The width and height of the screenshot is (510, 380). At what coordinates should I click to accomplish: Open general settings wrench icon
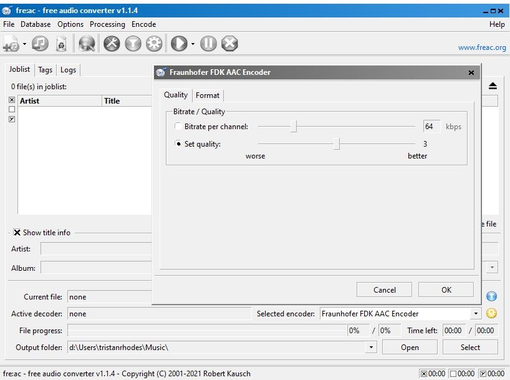(x=112, y=43)
